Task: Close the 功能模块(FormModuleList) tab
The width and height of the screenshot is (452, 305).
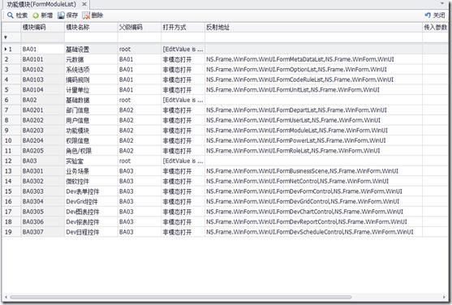Action: click(x=84, y=4)
